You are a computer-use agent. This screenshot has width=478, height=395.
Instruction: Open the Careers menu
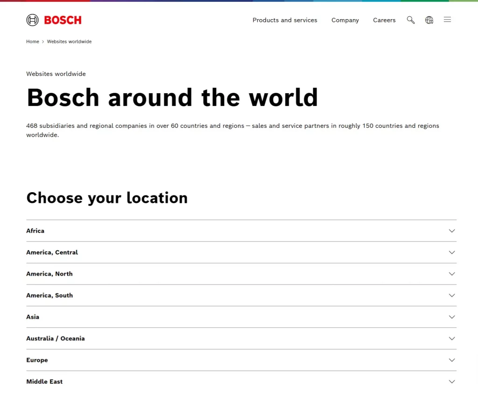[384, 20]
